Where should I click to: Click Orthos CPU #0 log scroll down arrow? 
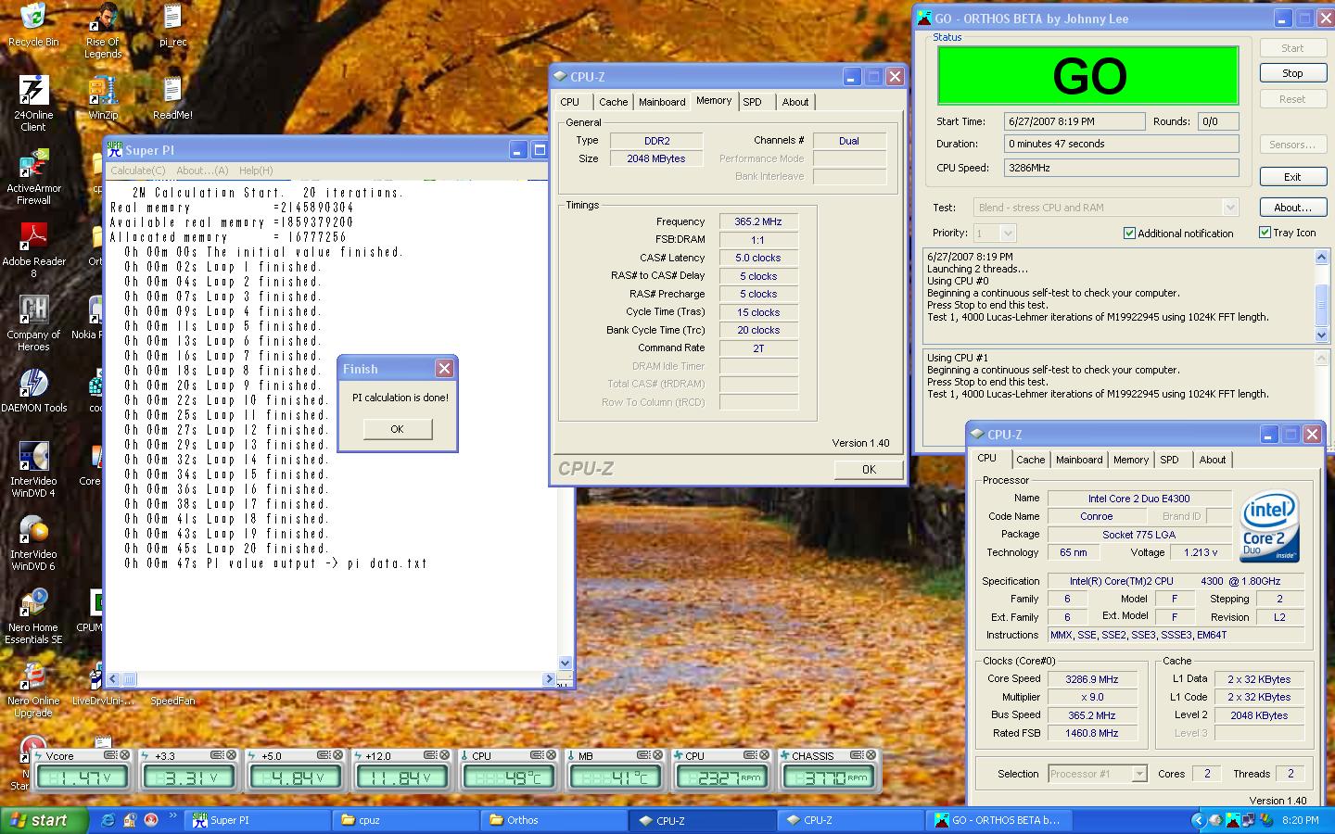point(1321,335)
